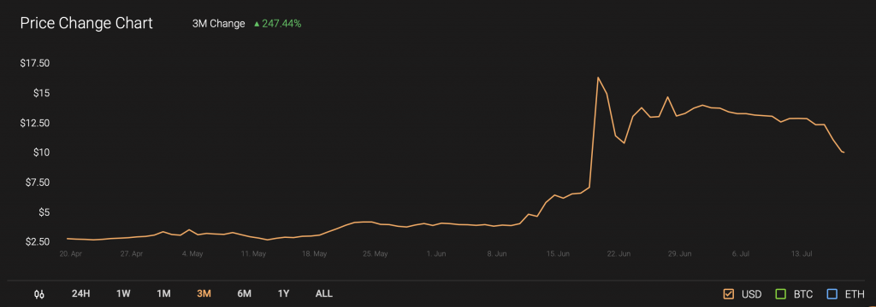Click the 247.44% change value
The image size is (876, 307).
(281, 24)
